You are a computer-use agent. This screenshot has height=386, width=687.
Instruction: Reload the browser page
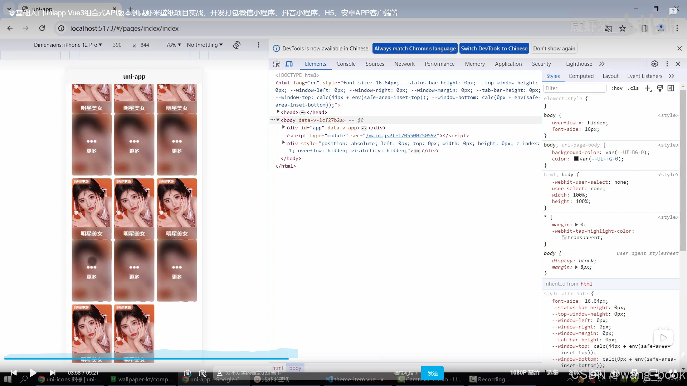click(42, 28)
